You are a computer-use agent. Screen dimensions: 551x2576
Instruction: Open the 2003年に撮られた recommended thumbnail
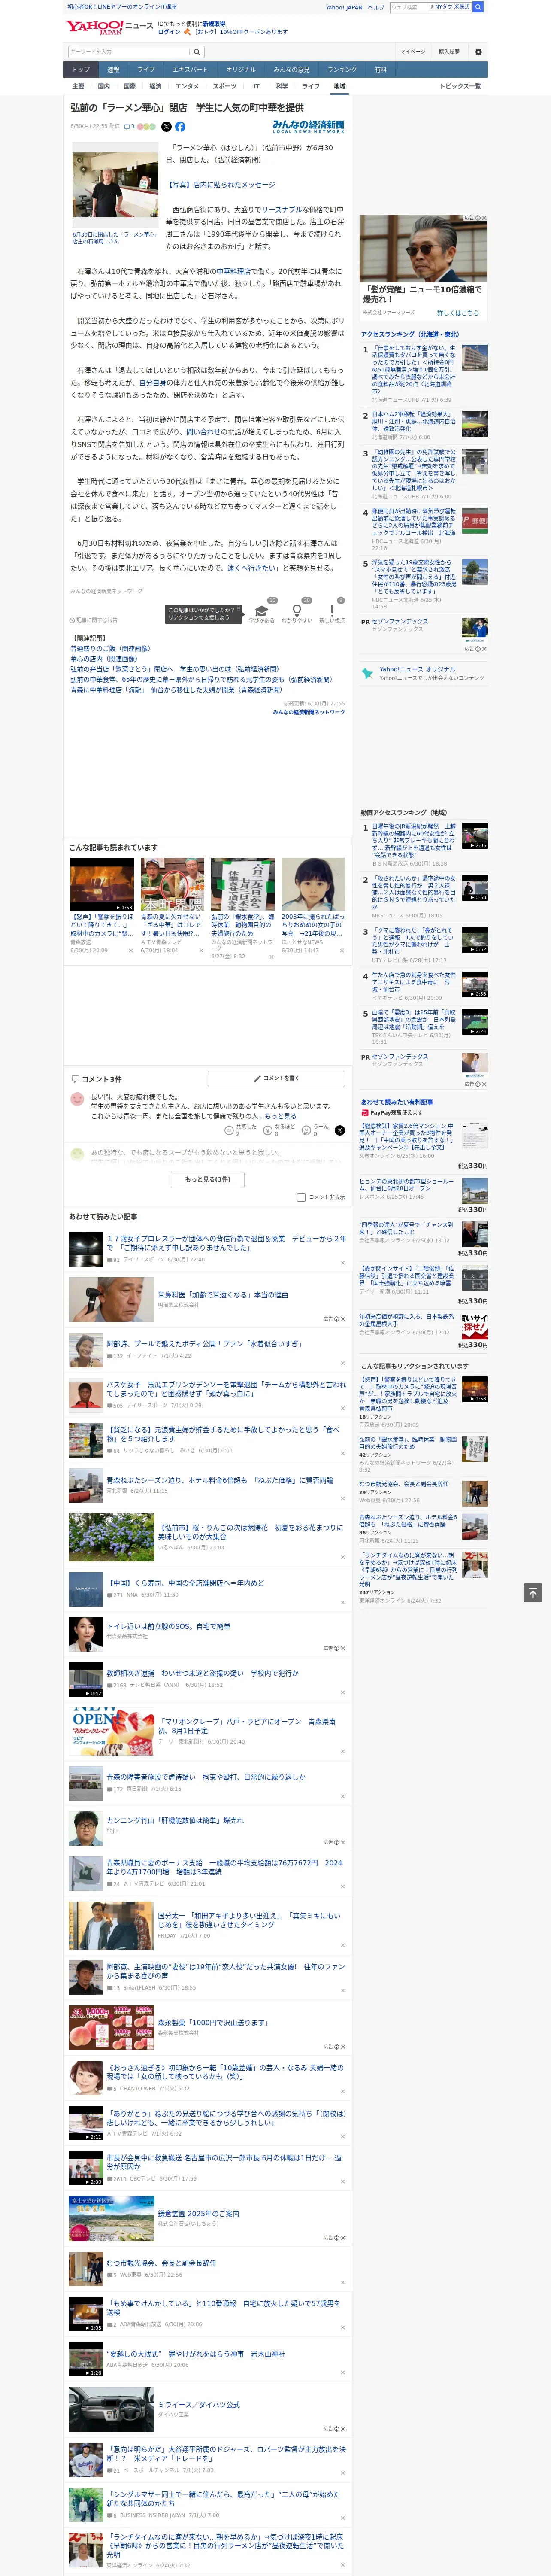pos(313,885)
